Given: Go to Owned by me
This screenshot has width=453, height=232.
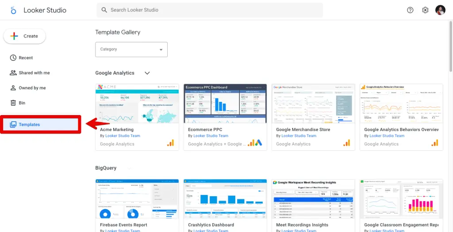Looking at the screenshot, I should point(32,88).
